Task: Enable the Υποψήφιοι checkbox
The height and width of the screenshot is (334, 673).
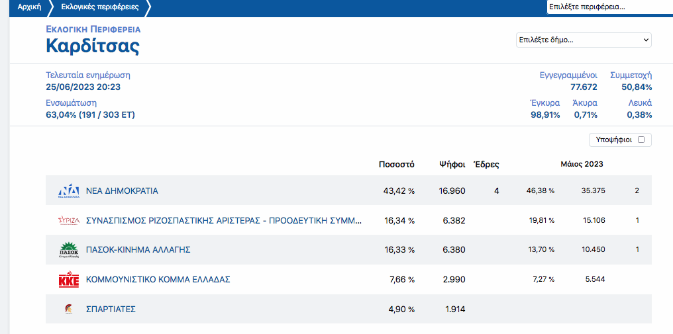Action: click(x=641, y=140)
